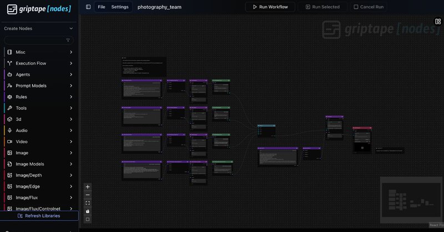The height and width of the screenshot is (232, 444).
Task: Select the red-header output node
Action: click(362, 140)
